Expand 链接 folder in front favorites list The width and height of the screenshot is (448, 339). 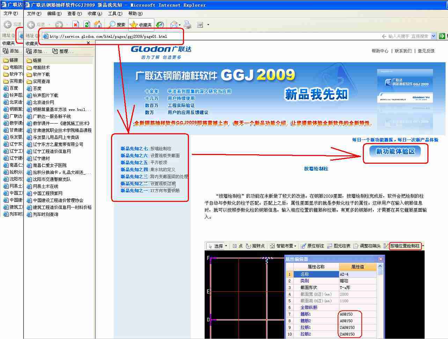(34, 60)
